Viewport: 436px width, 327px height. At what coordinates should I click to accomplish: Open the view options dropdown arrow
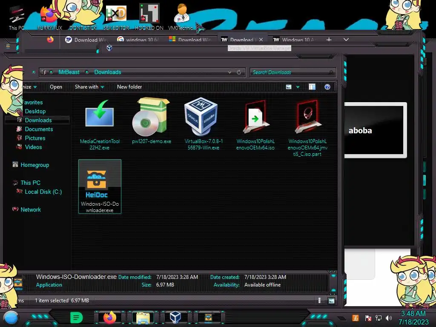[298, 87]
